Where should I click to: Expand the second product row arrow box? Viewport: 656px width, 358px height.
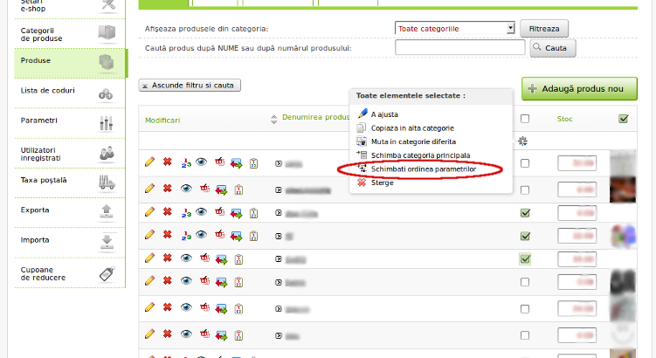coord(279,189)
